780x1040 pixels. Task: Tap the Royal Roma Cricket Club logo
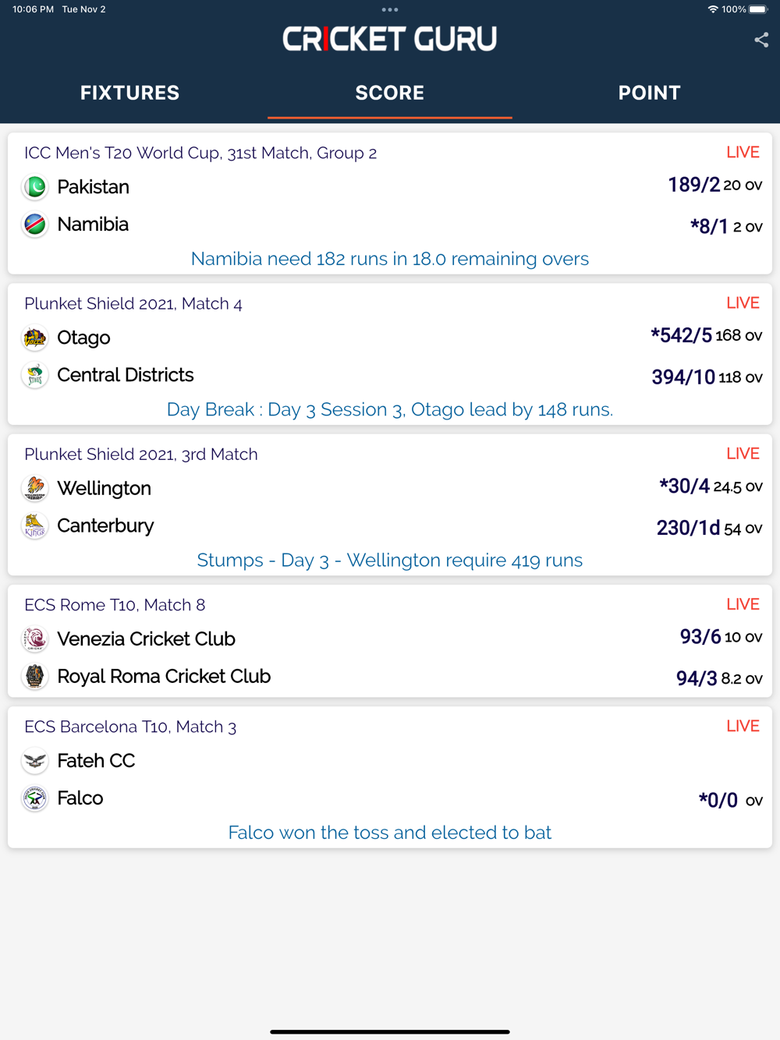35,676
